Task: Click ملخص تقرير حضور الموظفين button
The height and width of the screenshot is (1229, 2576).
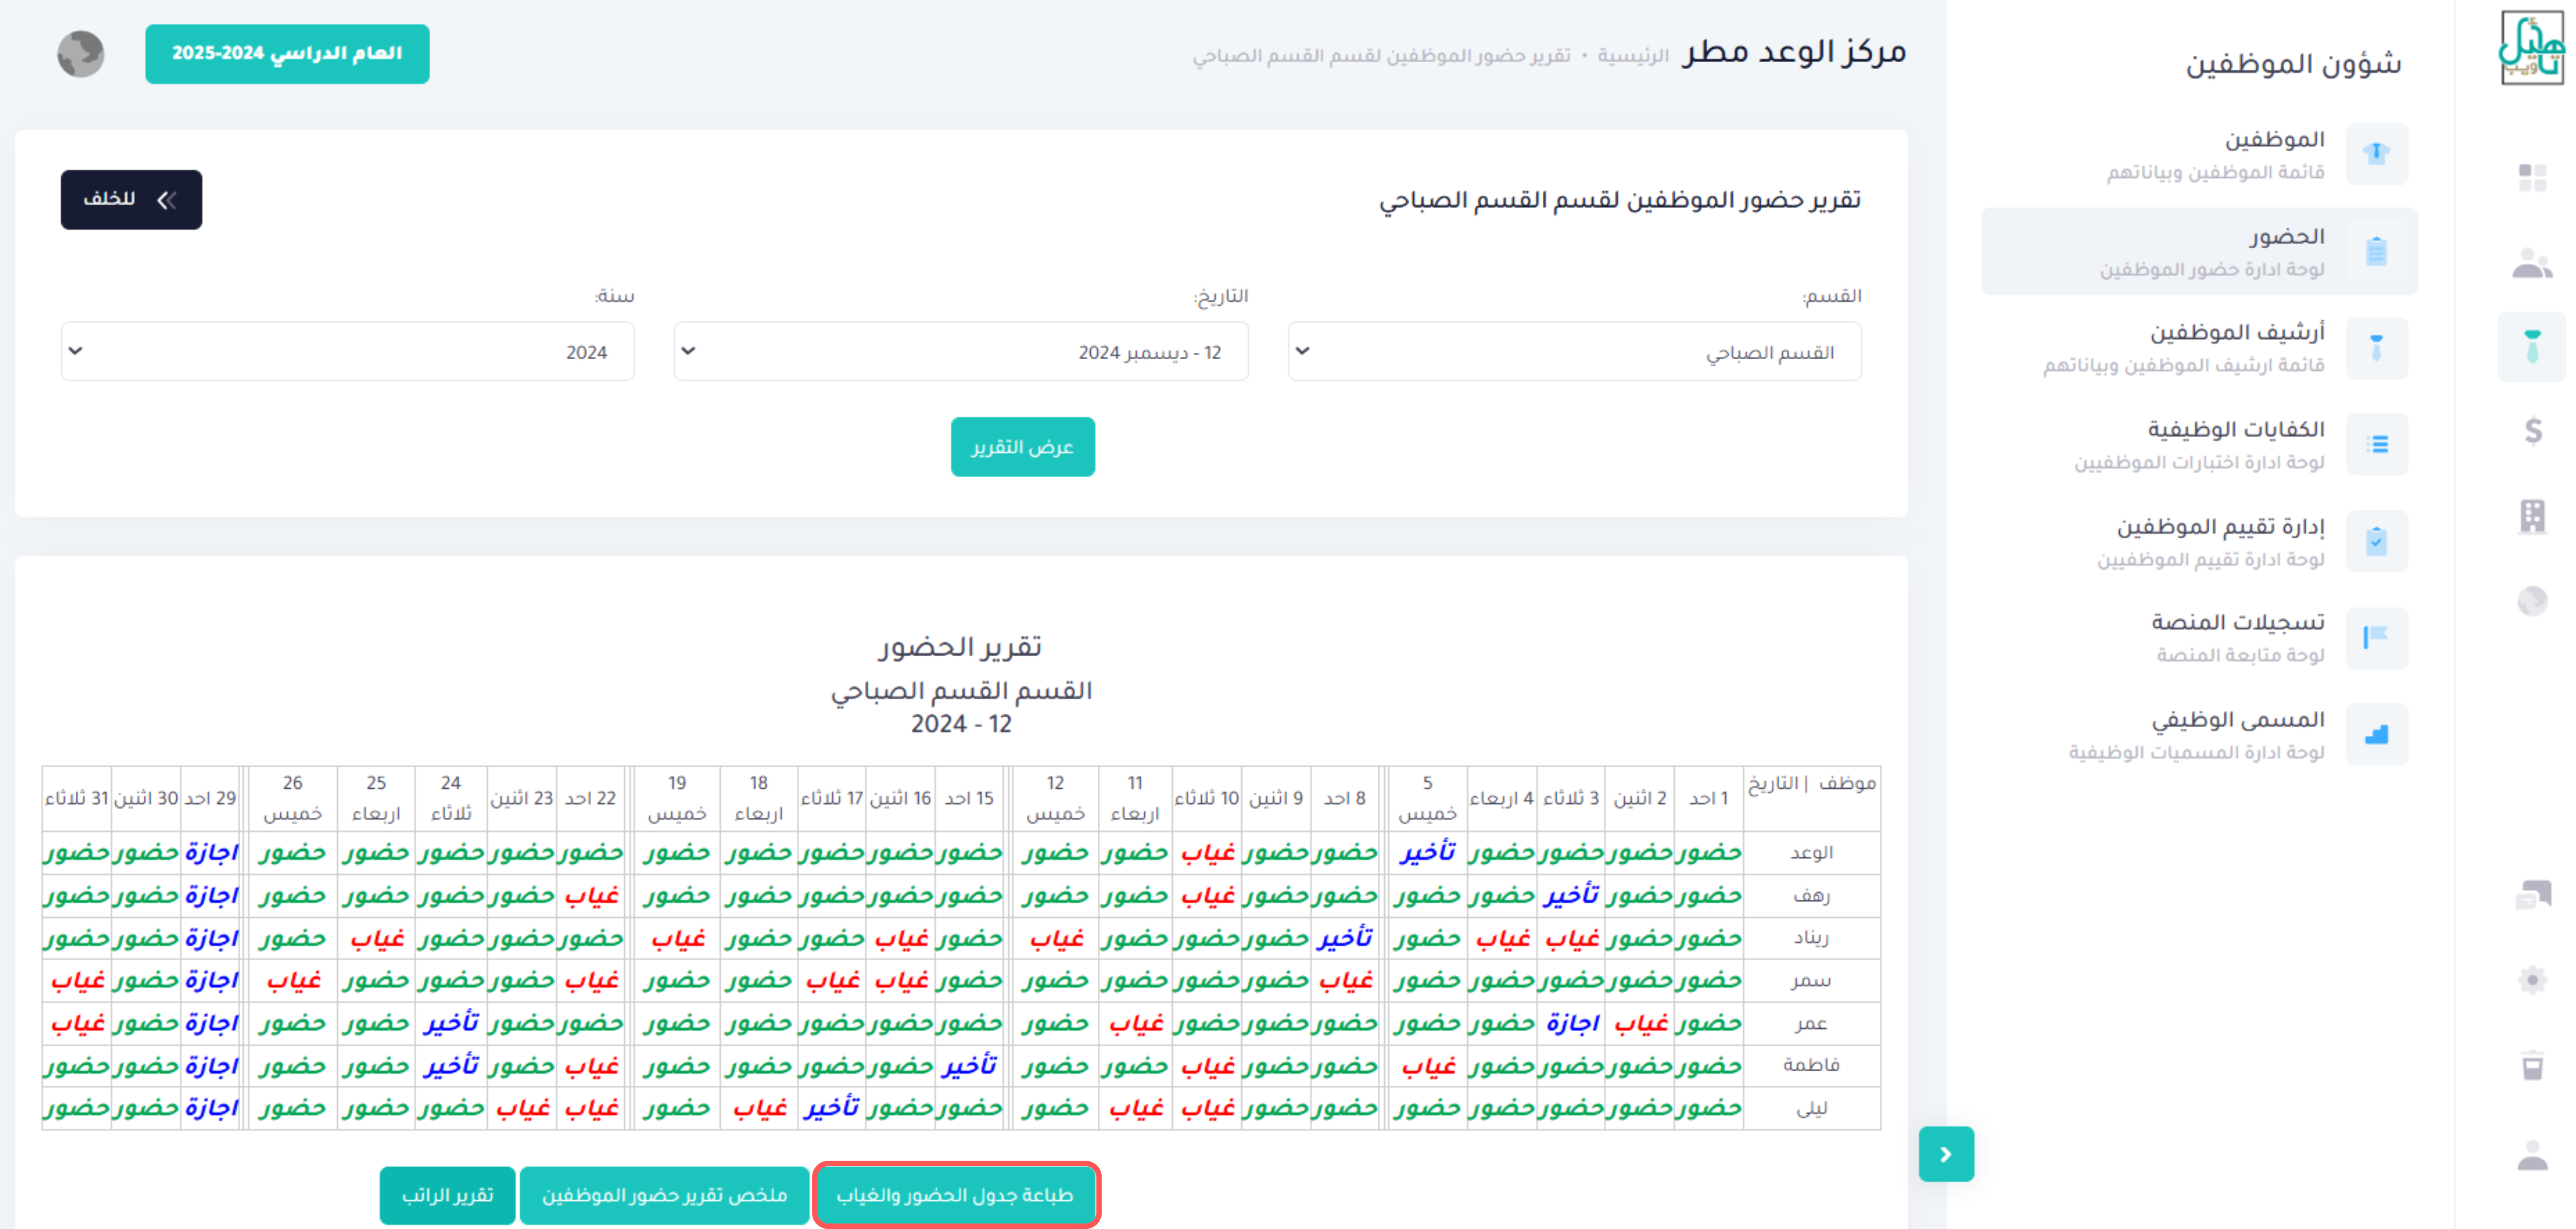Action: point(664,1195)
